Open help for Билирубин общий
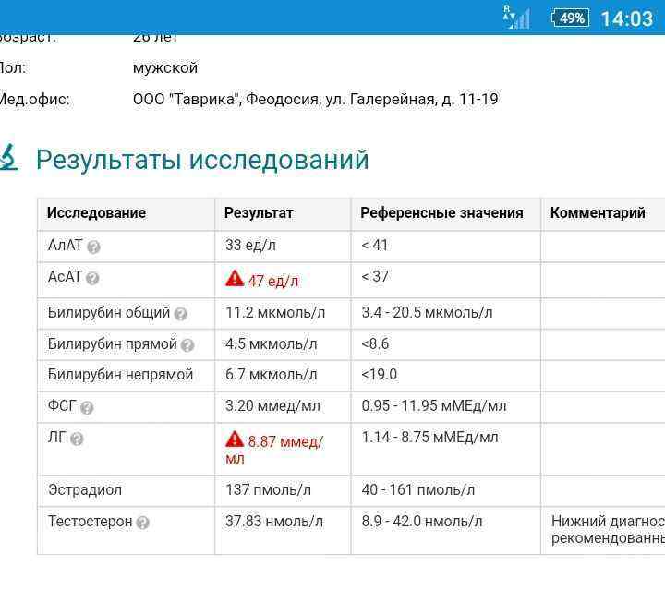The height and width of the screenshot is (590, 665). click(181, 314)
